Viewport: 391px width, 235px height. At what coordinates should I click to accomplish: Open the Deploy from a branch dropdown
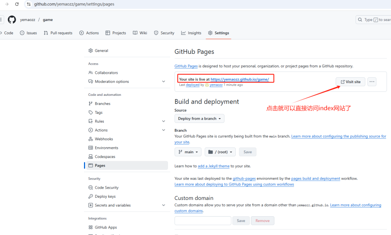(199, 119)
